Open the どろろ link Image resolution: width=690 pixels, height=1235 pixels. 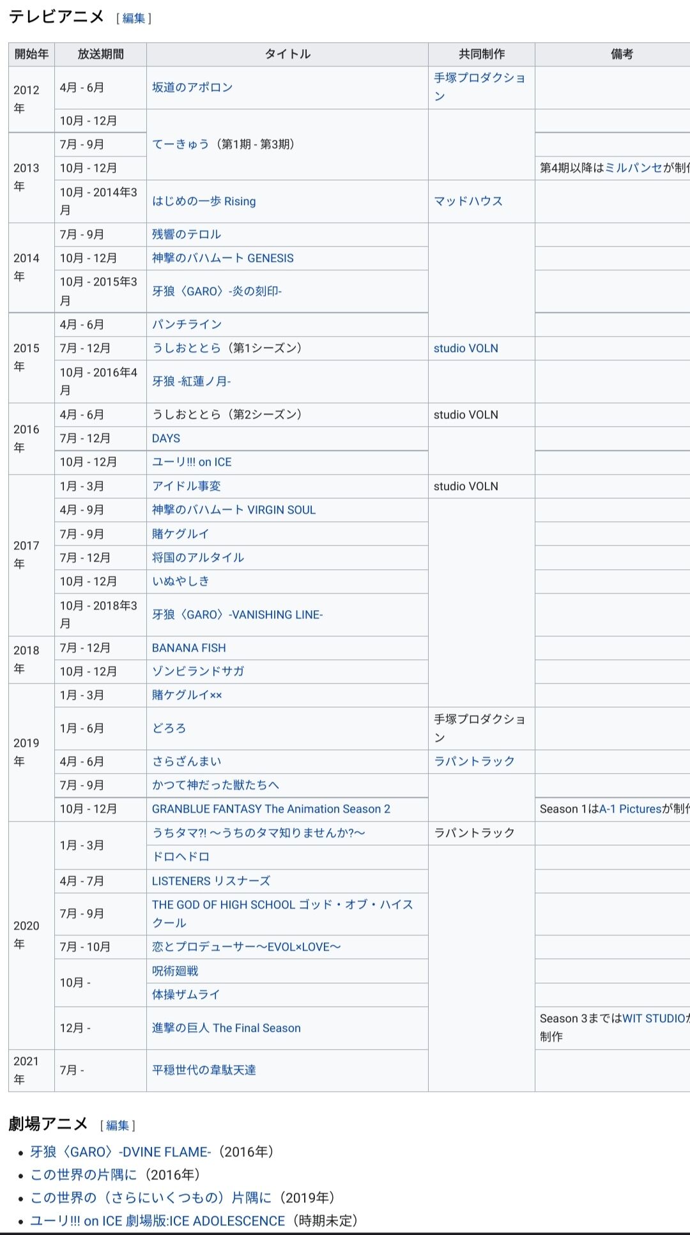coord(169,728)
